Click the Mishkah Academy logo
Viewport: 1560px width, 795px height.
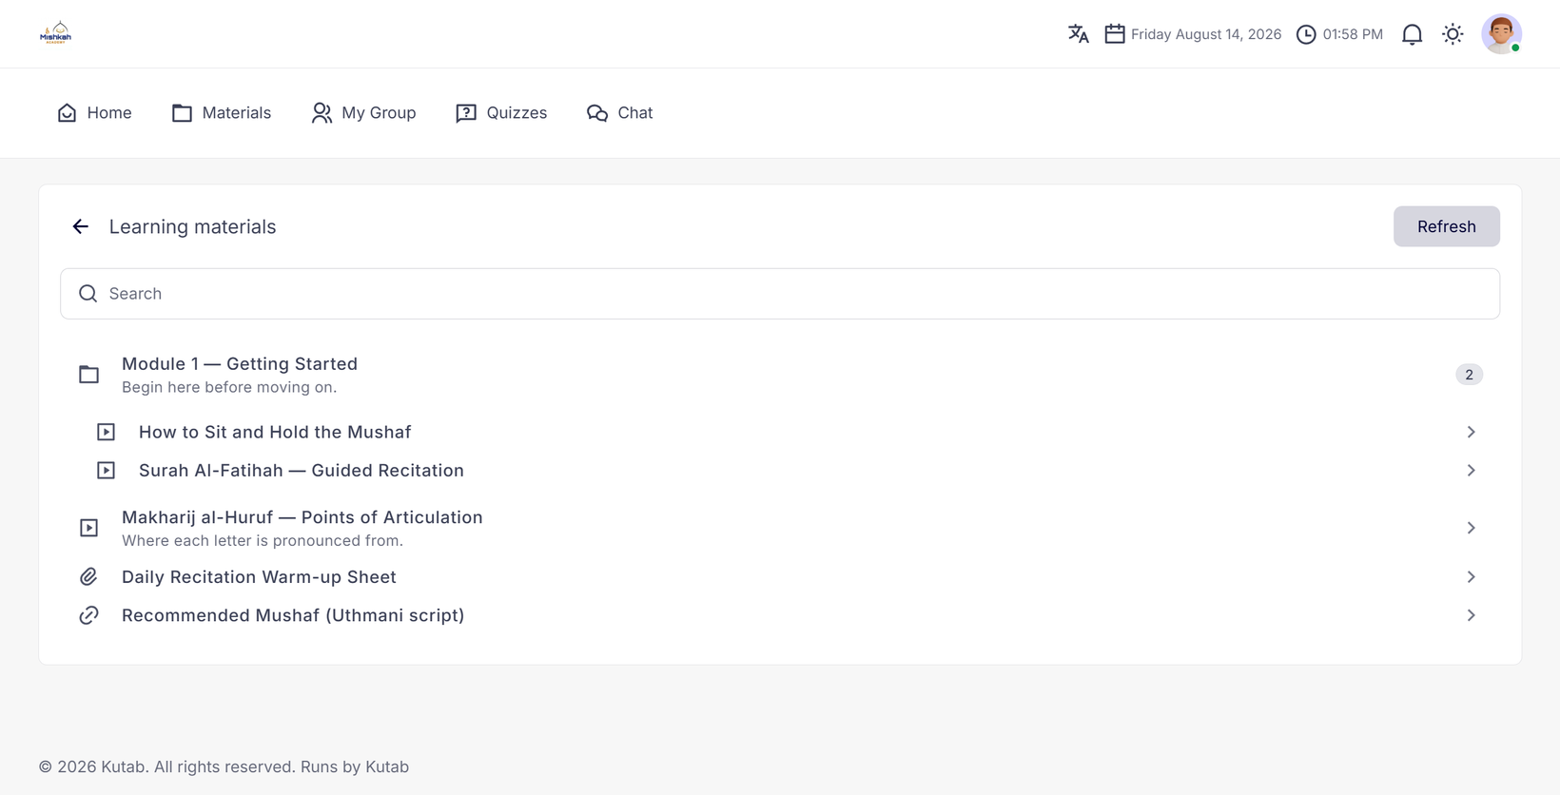point(55,33)
